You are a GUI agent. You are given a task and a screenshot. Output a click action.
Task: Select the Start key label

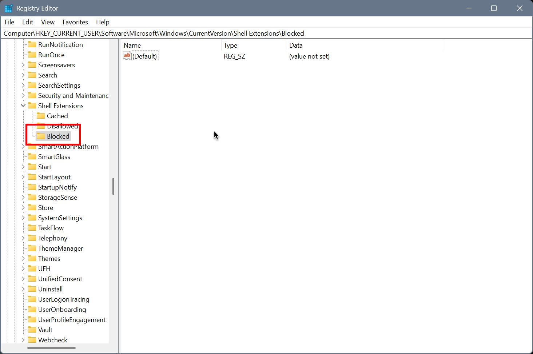(x=45, y=167)
